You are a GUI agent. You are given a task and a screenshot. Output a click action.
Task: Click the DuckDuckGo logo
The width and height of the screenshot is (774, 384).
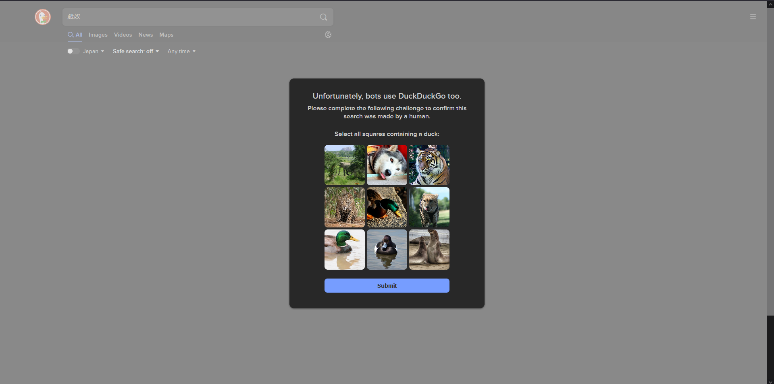[x=43, y=17]
